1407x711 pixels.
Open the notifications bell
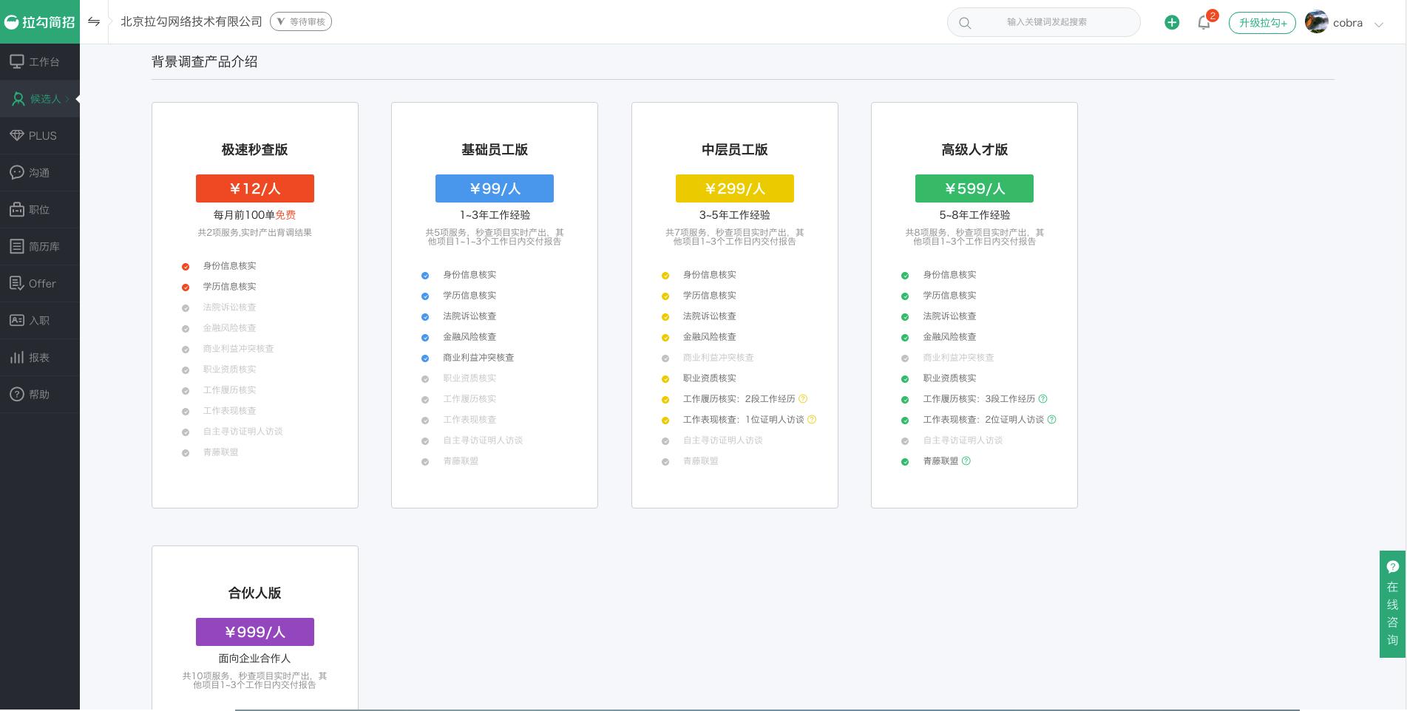[x=1204, y=22]
